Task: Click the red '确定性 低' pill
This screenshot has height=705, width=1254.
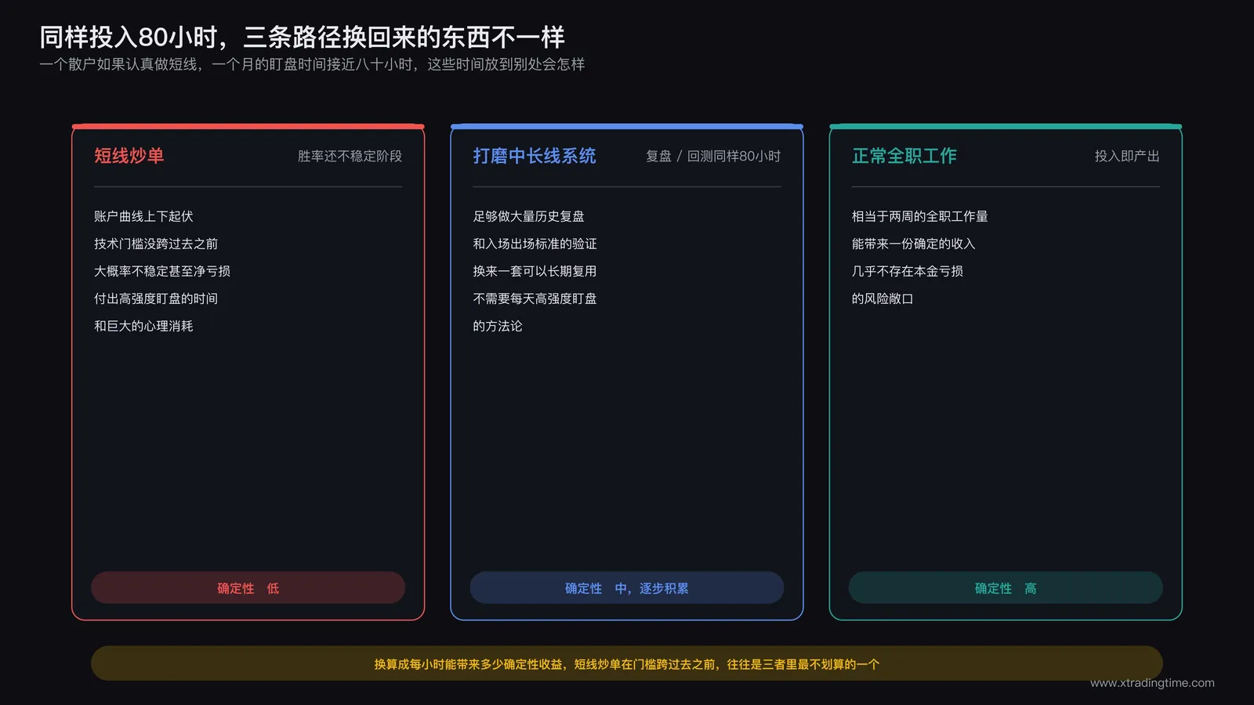Action: point(248,587)
